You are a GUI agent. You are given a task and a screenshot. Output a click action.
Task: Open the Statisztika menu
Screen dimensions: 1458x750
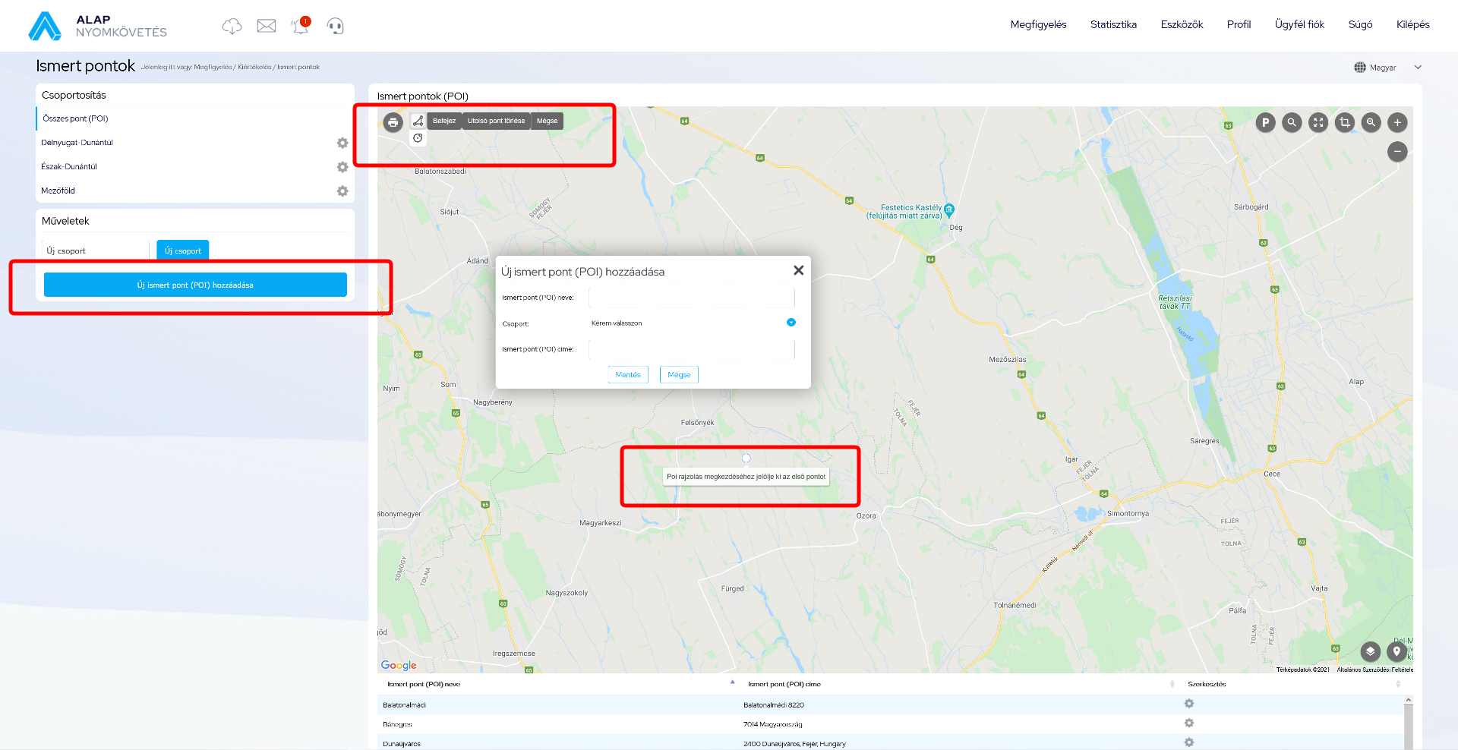[x=1113, y=24]
